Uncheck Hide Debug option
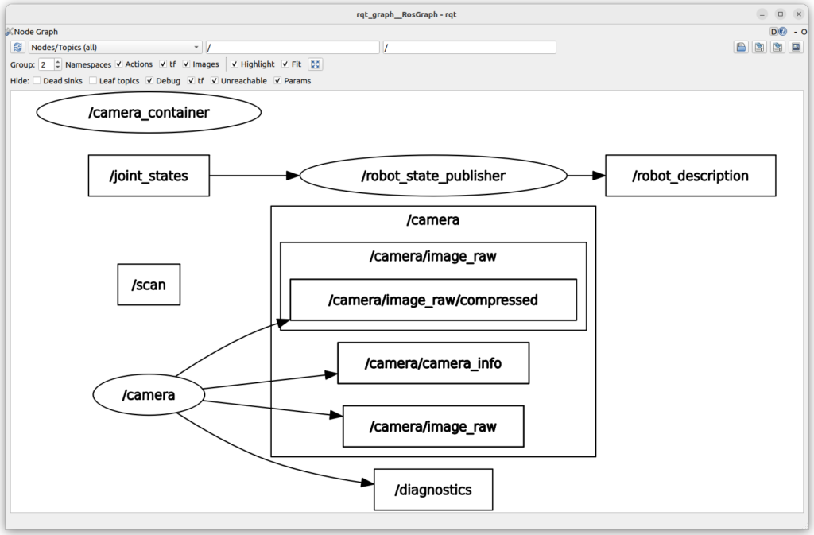 pos(149,80)
